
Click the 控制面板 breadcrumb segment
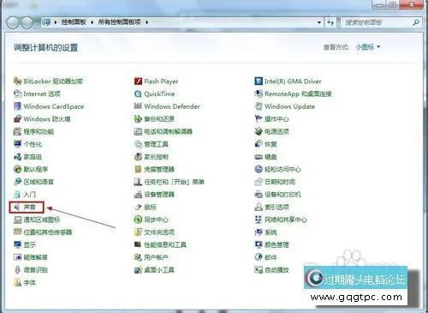point(74,22)
